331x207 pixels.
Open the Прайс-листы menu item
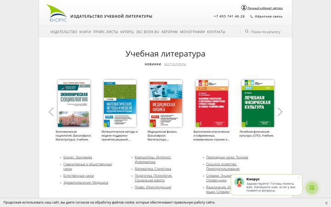[106, 32]
